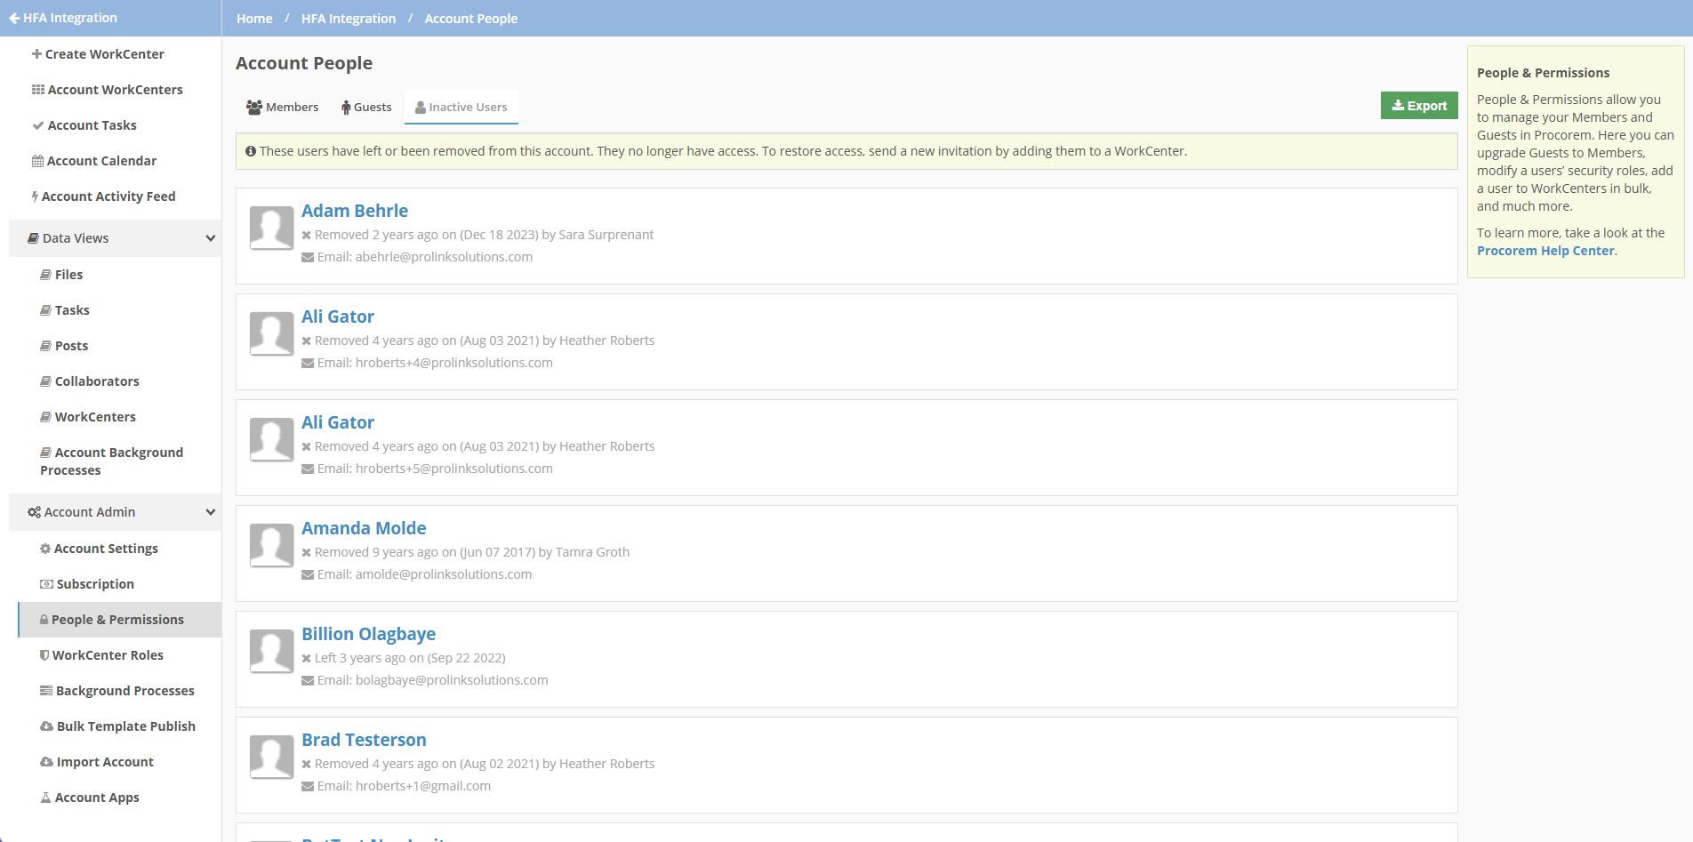The width and height of the screenshot is (1693, 842).
Task: Switch to the Members tab
Action: (x=282, y=107)
